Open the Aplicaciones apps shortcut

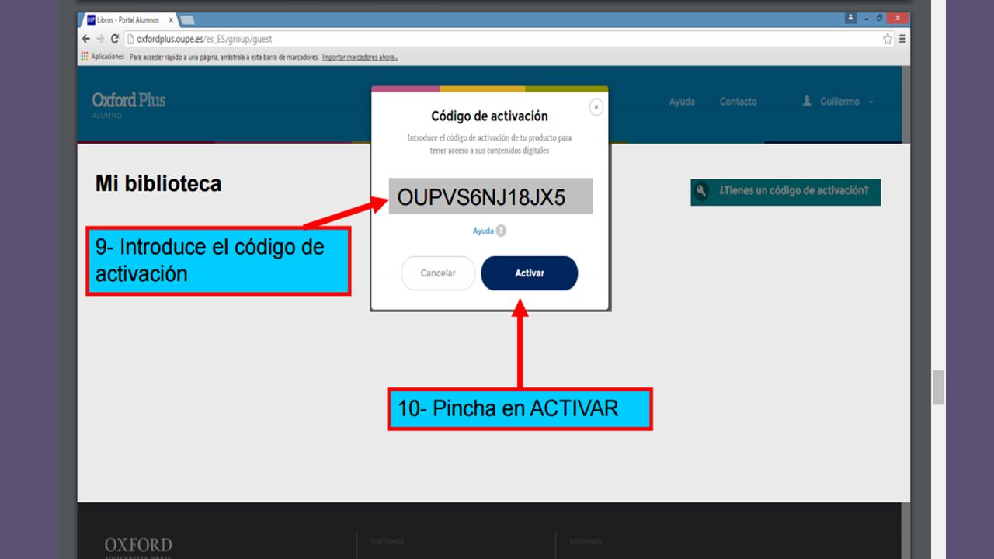pos(103,57)
